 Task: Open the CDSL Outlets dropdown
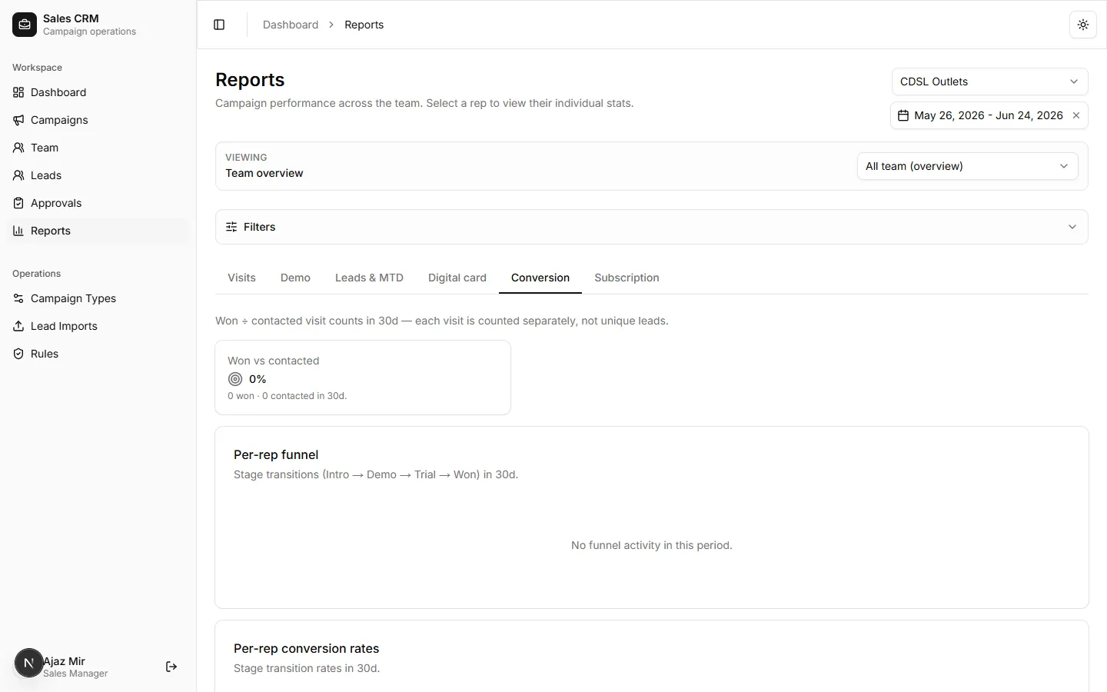click(989, 82)
